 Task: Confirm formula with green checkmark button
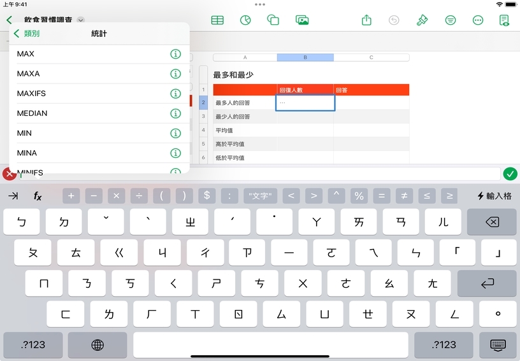[510, 174]
